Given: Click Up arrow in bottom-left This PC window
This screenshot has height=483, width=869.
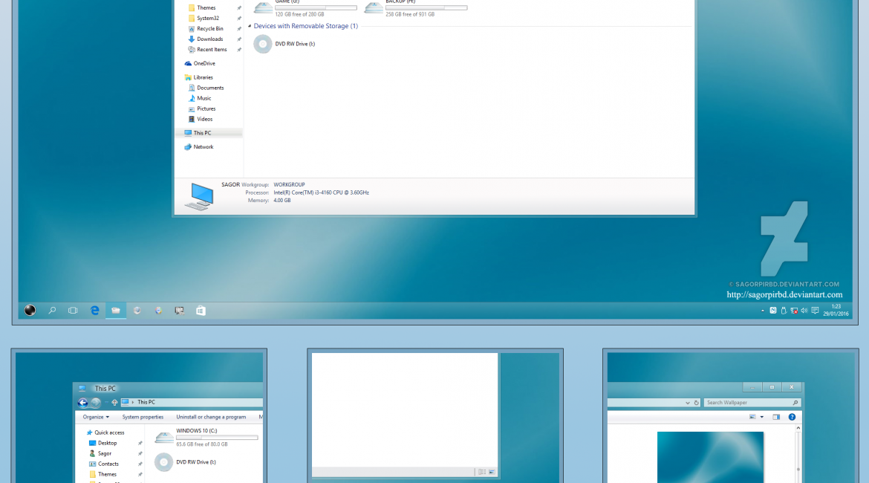Looking at the screenshot, I should [114, 403].
